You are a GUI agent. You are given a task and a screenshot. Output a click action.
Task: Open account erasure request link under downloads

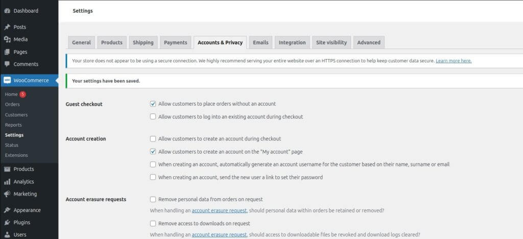tap(220, 235)
